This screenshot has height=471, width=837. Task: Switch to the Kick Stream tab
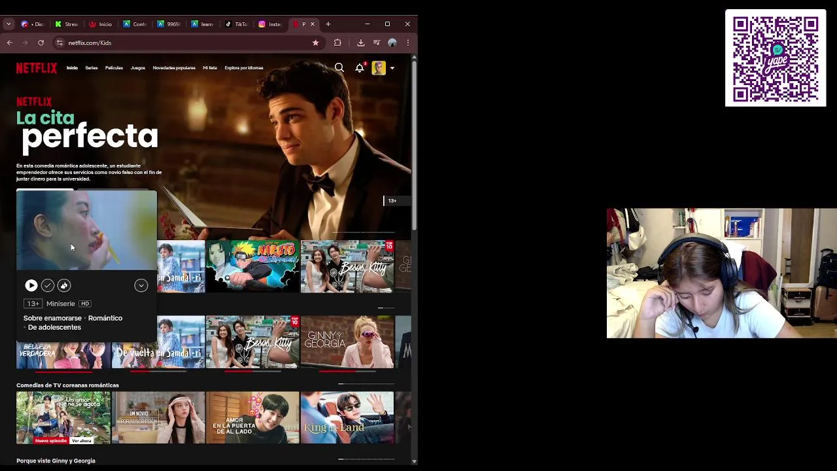[66, 24]
